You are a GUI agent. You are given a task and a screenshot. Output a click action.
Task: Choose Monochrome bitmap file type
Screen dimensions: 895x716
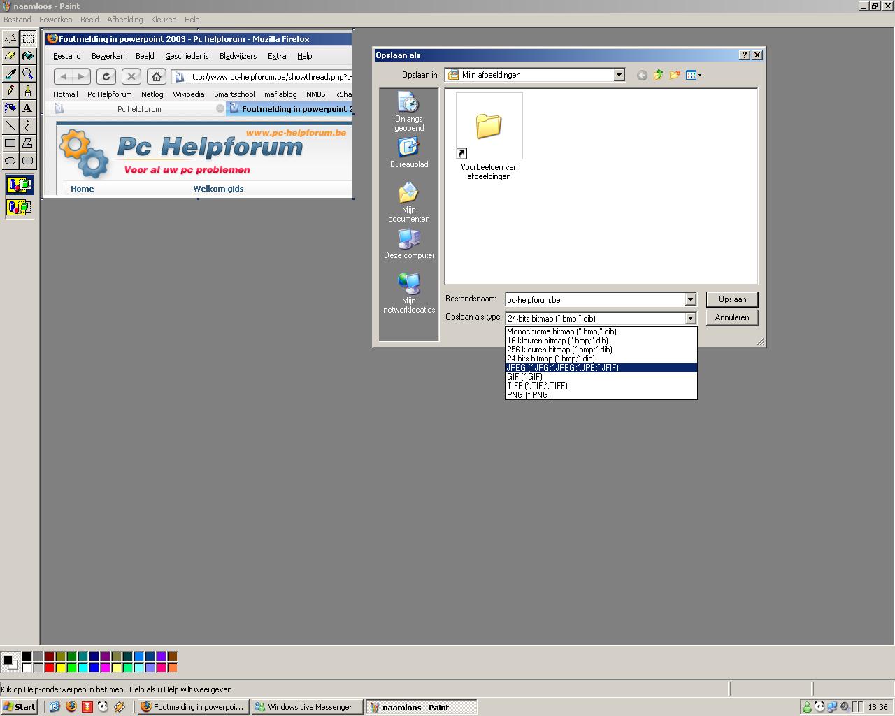601,331
